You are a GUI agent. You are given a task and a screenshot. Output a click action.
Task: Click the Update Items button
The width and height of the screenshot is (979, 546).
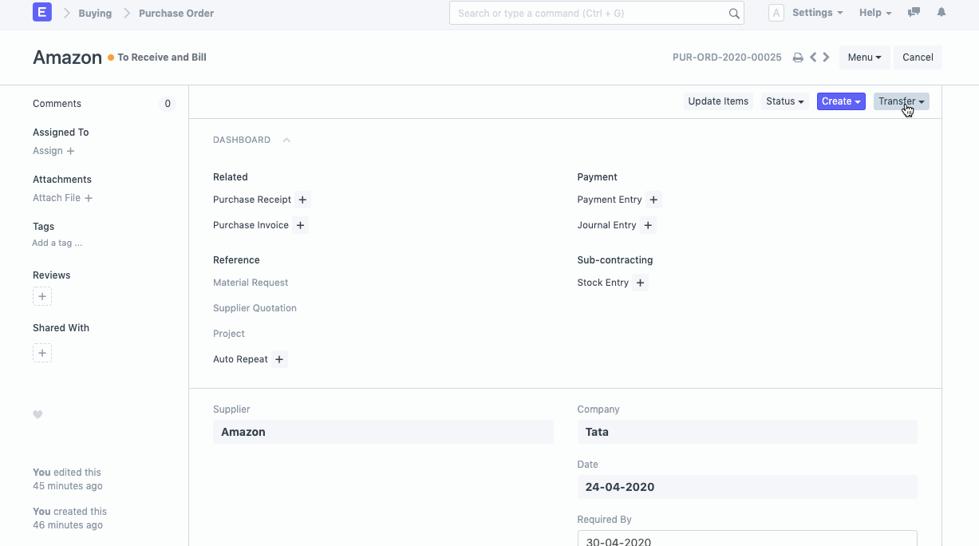coord(718,101)
